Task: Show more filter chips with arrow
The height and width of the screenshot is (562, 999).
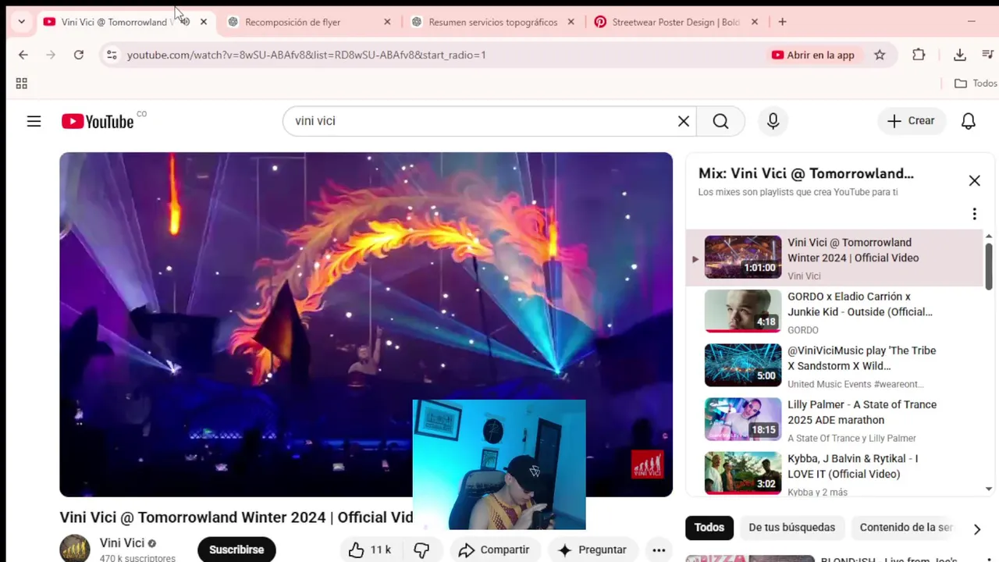Action: tap(976, 528)
